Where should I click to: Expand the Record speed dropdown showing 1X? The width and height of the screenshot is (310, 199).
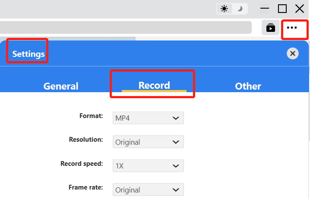click(148, 166)
